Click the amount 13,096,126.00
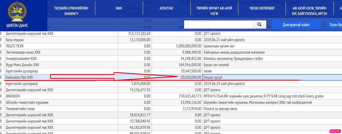 pos(191,102)
